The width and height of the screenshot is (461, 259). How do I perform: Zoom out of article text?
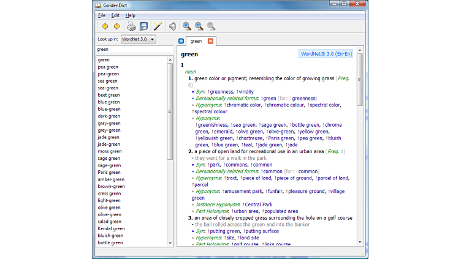click(199, 26)
